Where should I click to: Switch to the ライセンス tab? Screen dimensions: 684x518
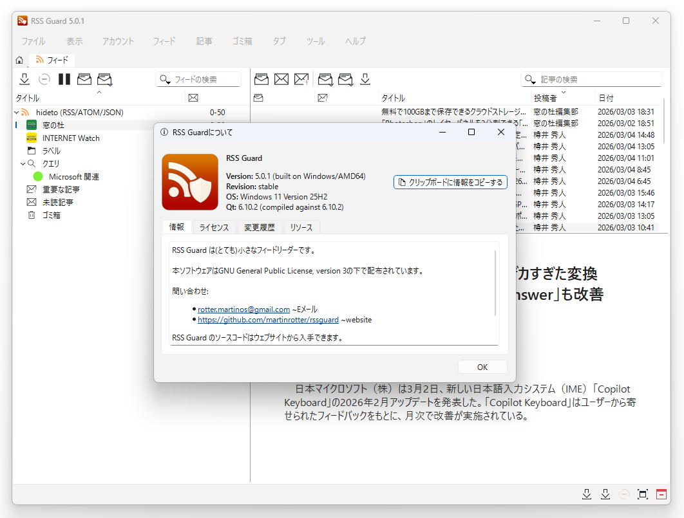(x=214, y=227)
